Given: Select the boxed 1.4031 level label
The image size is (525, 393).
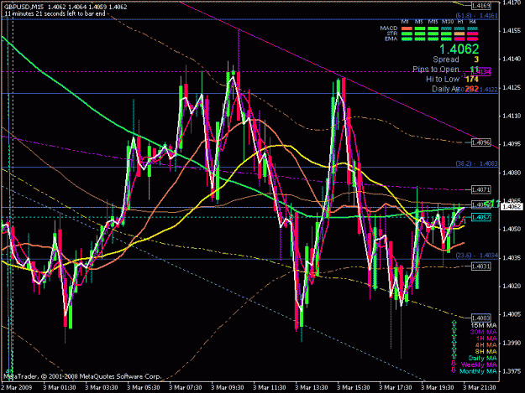Looking at the screenshot, I should pos(481,266).
